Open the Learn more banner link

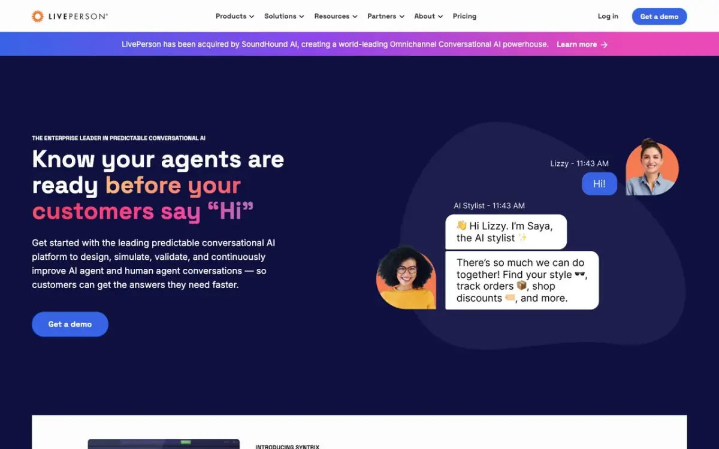coord(582,44)
